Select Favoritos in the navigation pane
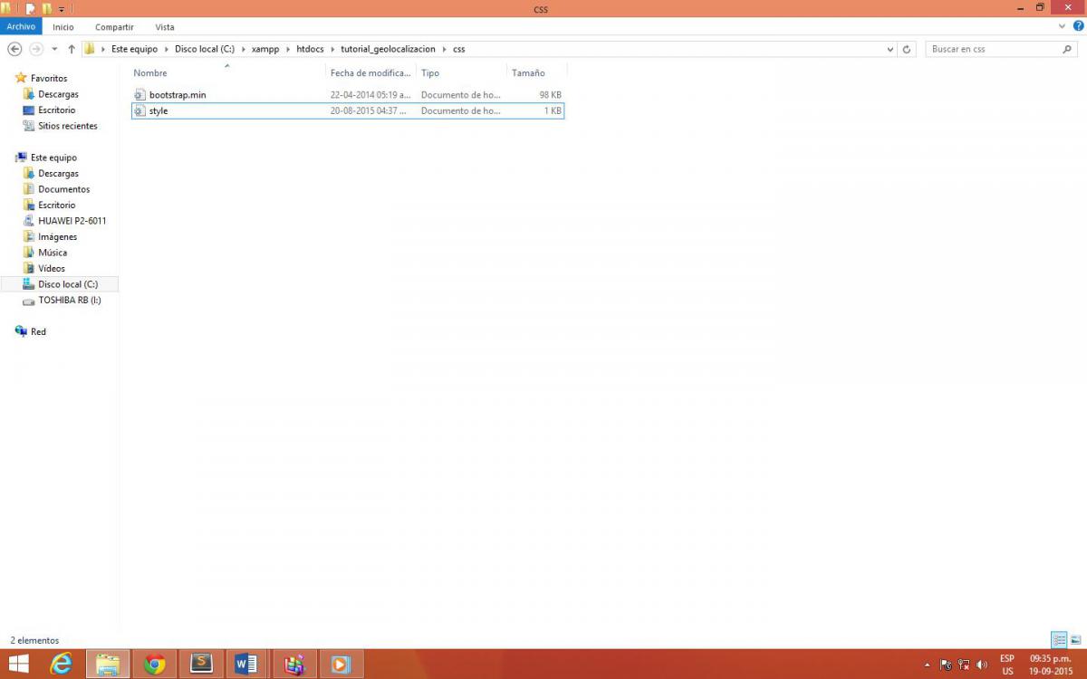1087x679 pixels. point(49,78)
